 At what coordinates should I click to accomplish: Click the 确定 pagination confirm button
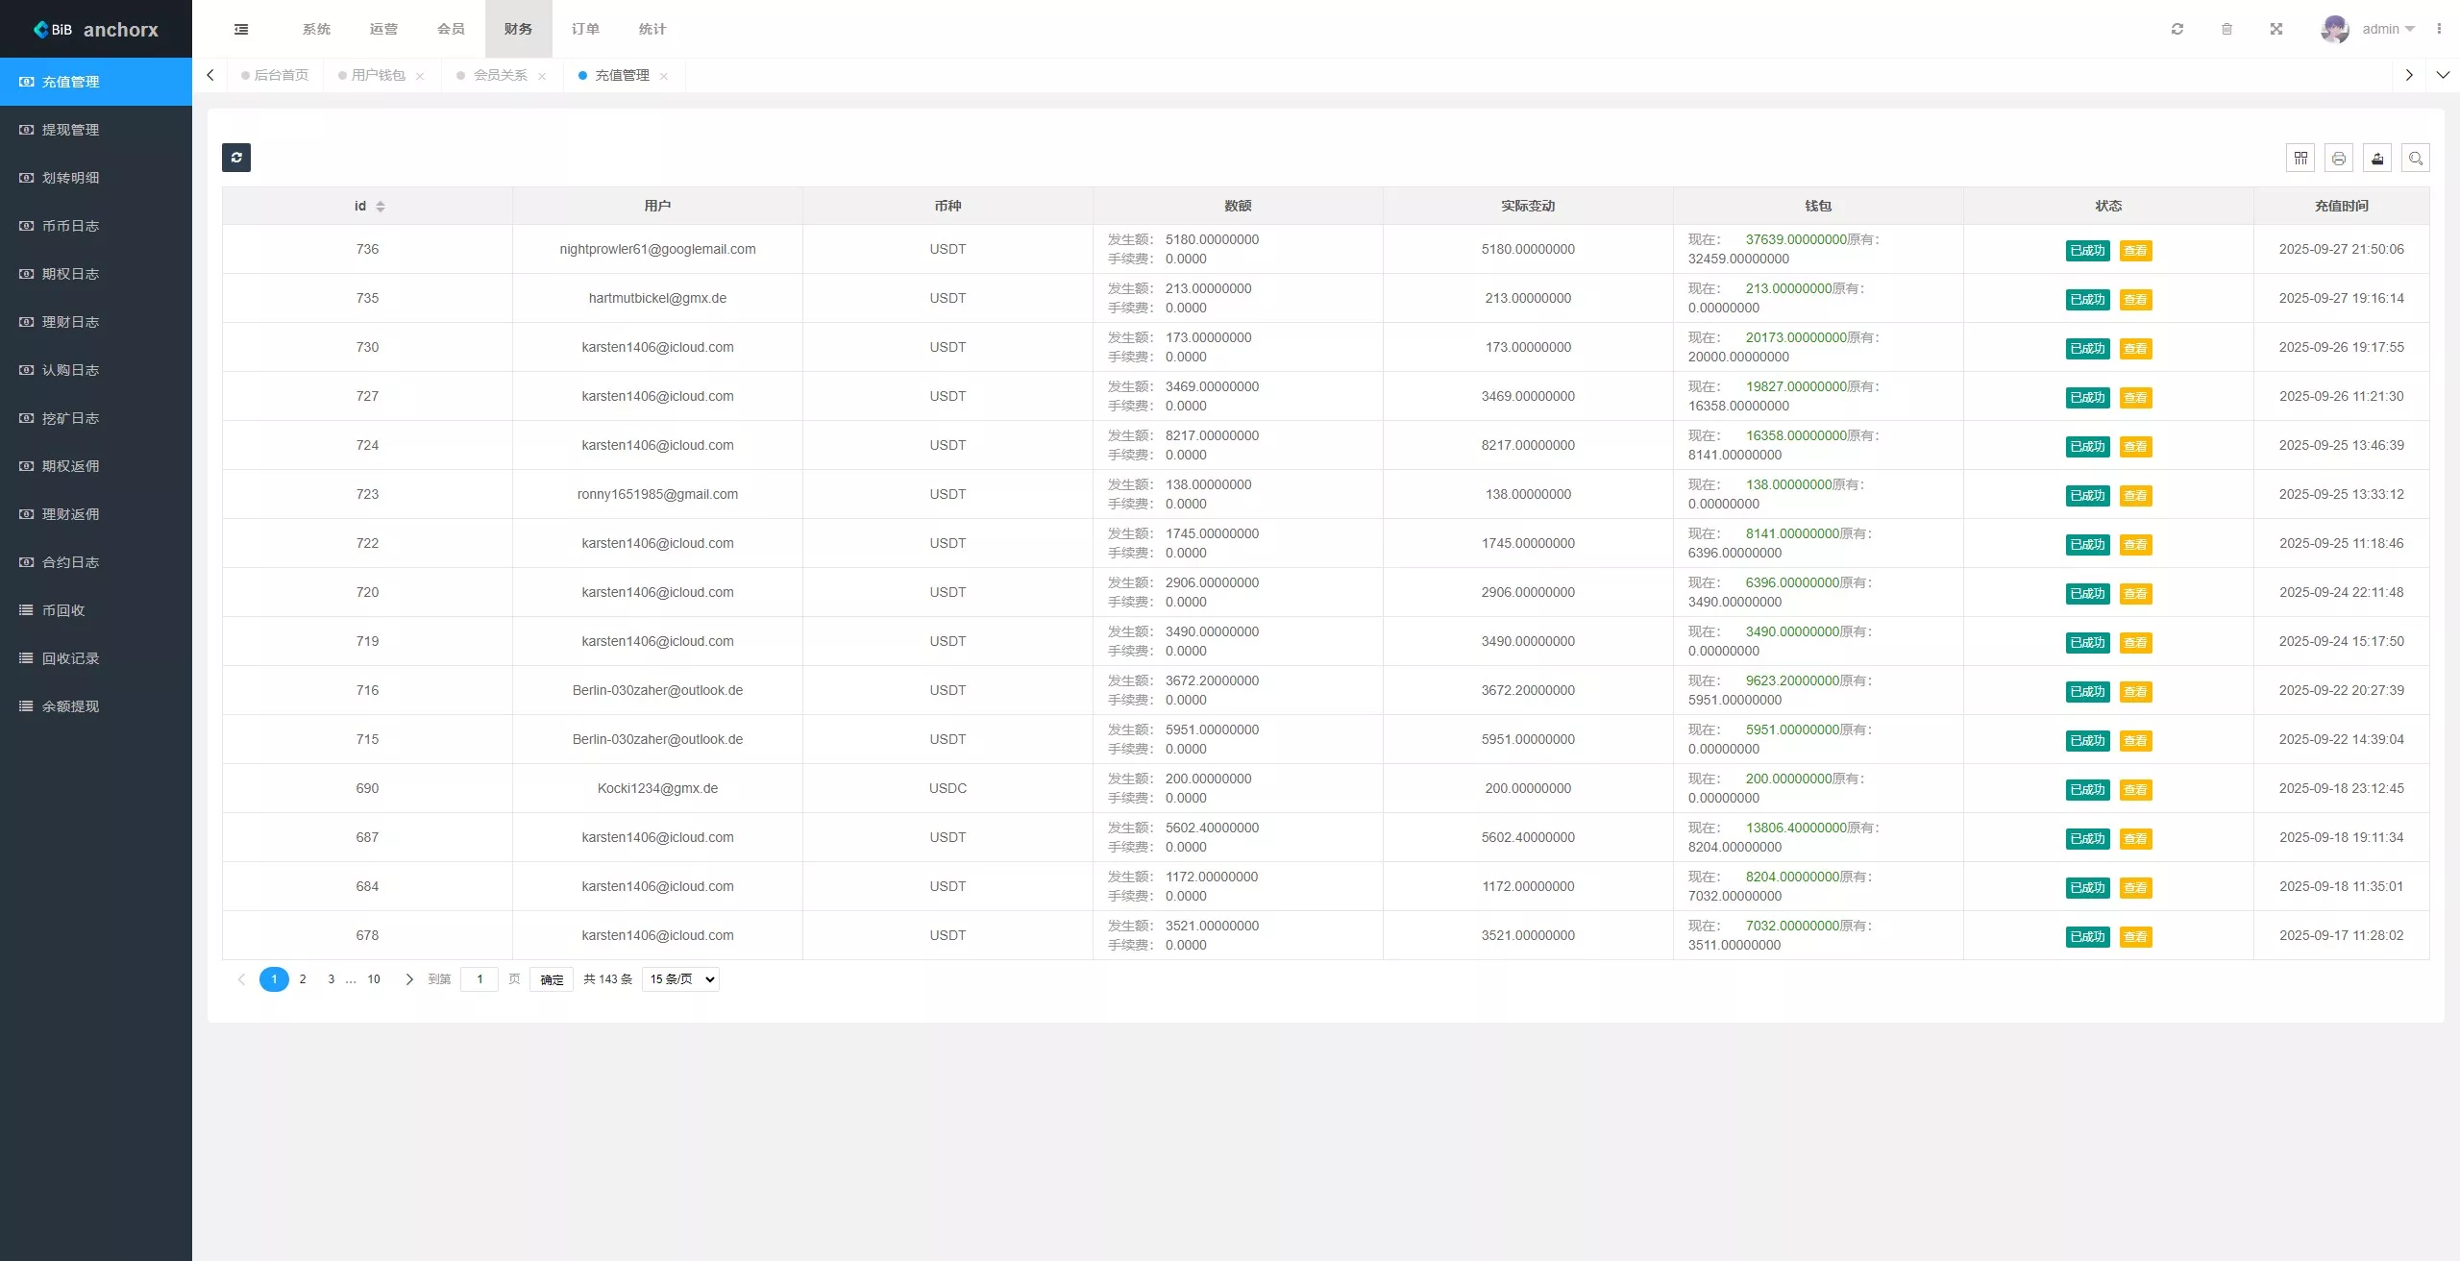click(552, 979)
